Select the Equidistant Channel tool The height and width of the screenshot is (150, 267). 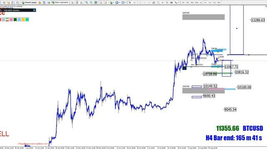(154, 2)
